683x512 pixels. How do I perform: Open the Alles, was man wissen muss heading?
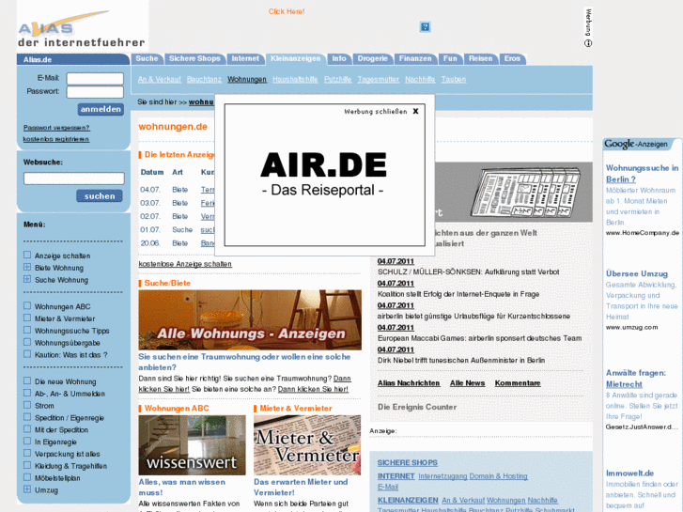[x=182, y=488]
